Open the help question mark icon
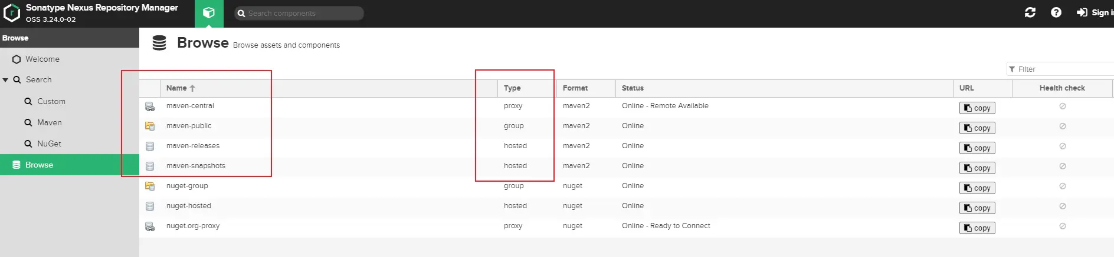Viewport: 1114px width, 257px height. pos(1056,12)
